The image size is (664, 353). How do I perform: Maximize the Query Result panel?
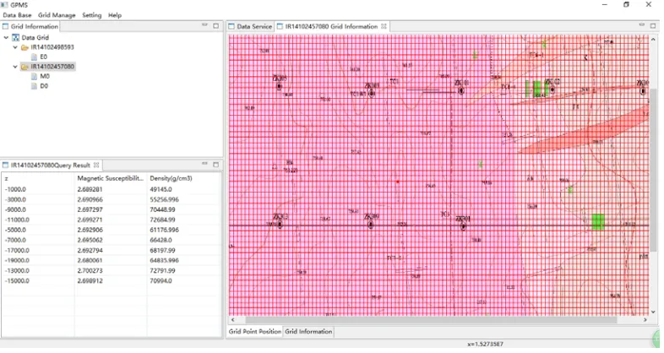tap(216, 164)
